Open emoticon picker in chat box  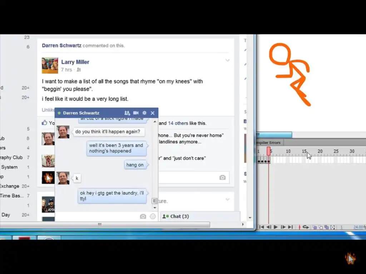click(153, 217)
